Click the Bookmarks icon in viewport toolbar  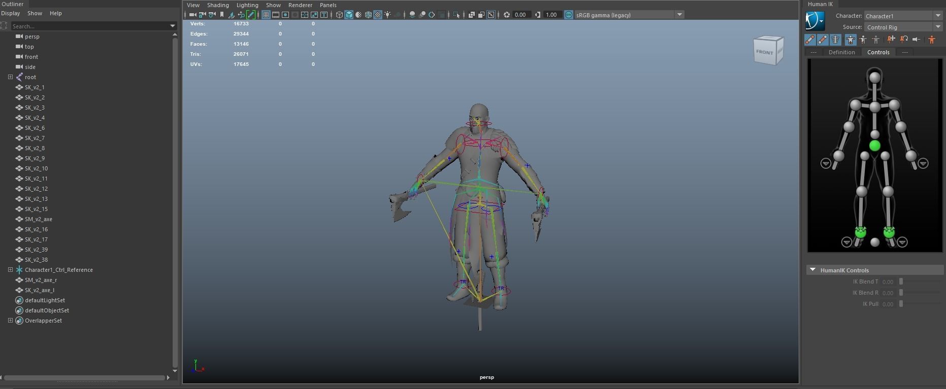point(222,15)
